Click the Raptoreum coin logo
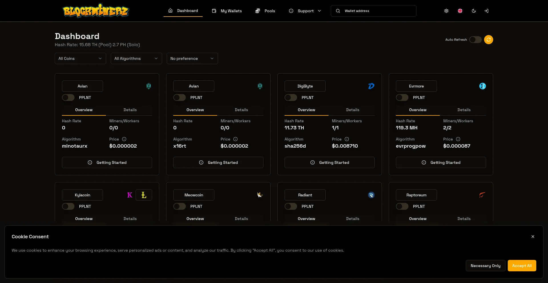The width and height of the screenshot is (548, 283). pos(482,195)
